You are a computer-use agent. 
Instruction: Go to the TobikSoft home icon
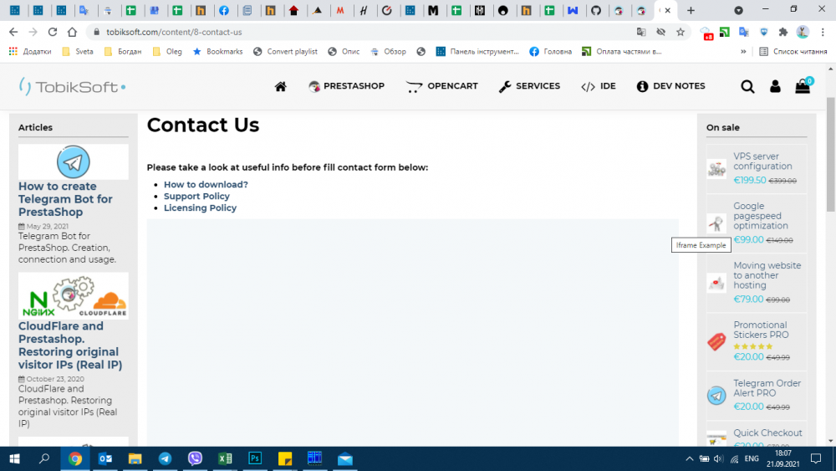(x=280, y=86)
